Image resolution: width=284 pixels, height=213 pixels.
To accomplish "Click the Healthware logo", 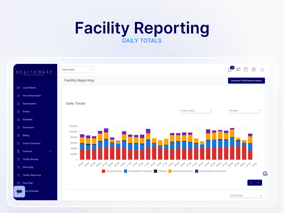I will point(34,73).
